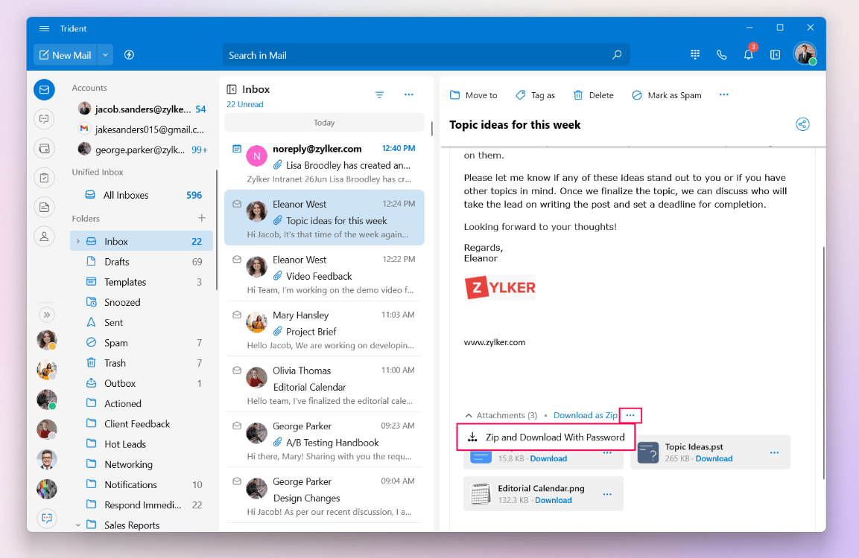
Task: Toggle the Inbox list pane icon
Action: click(232, 89)
